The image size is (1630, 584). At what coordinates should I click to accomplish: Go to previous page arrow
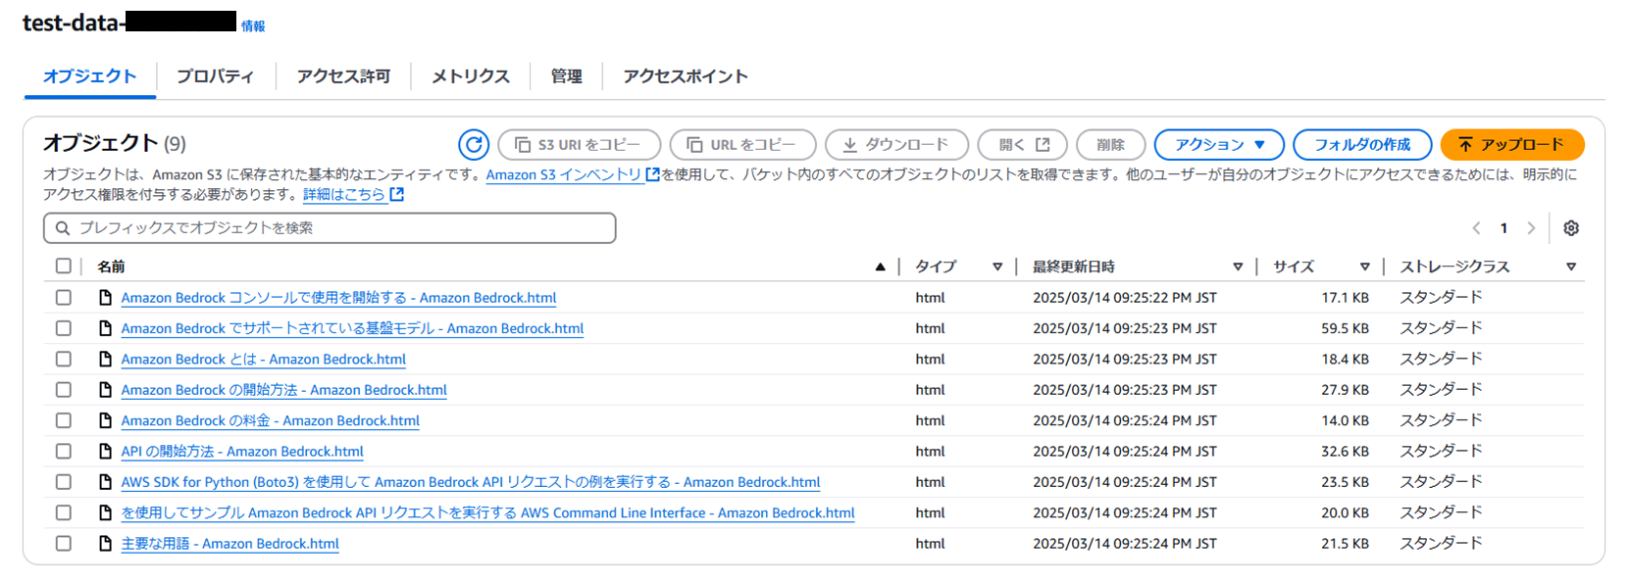[x=1476, y=228]
